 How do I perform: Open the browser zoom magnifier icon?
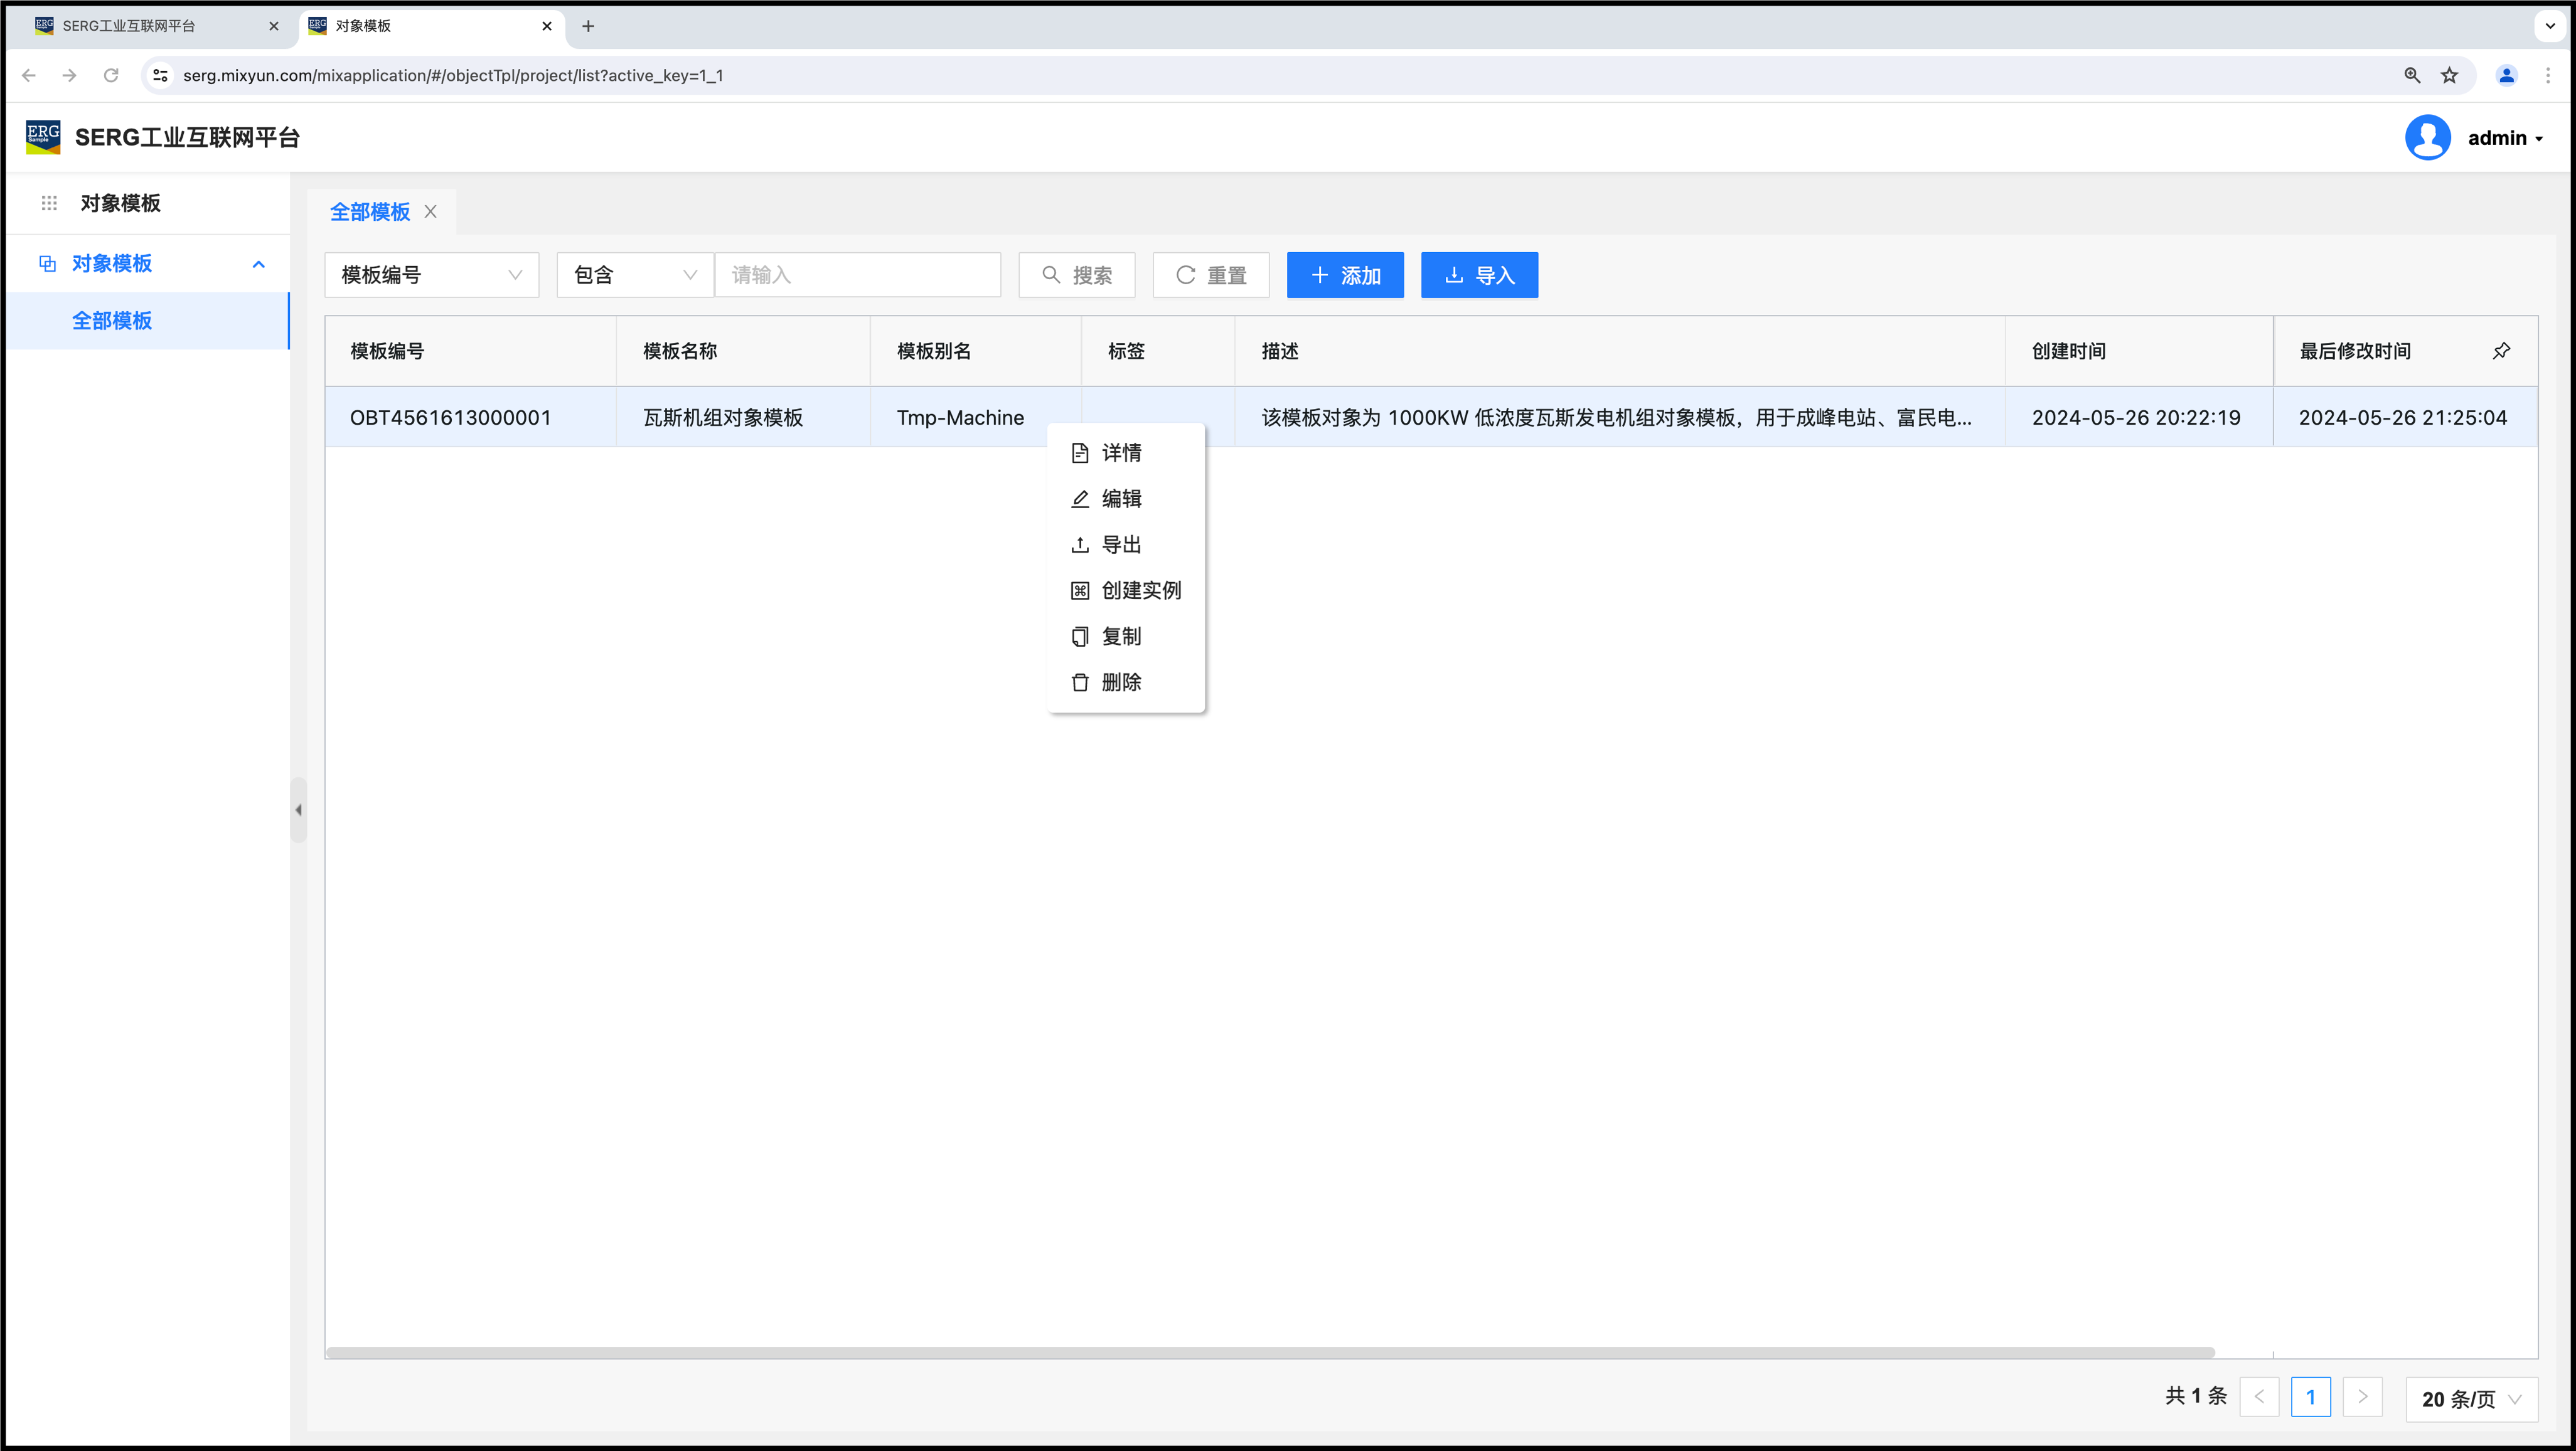coord(2412,76)
